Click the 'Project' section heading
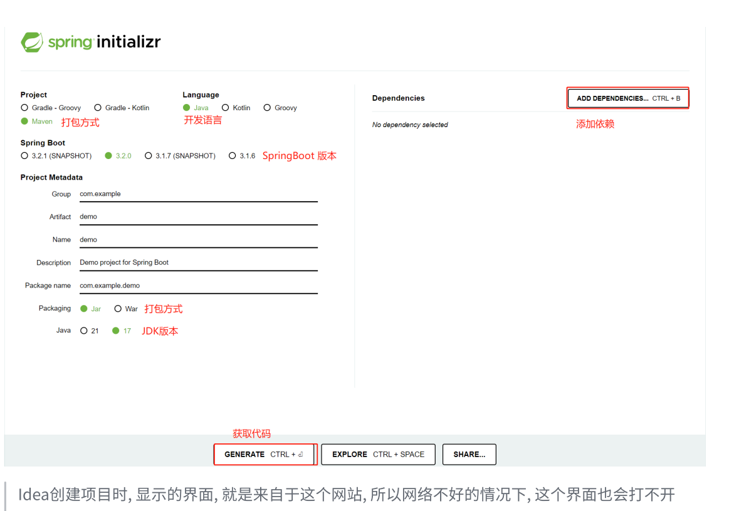 click(x=34, y=95)
